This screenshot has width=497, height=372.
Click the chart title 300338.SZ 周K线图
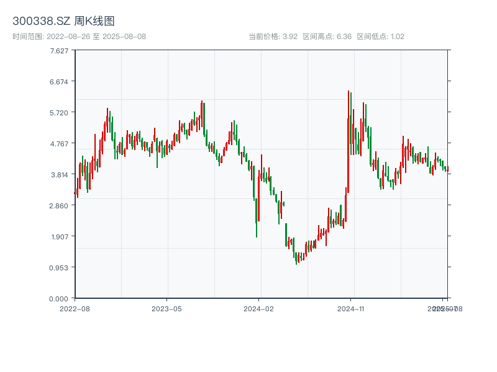tap(63, 21)
